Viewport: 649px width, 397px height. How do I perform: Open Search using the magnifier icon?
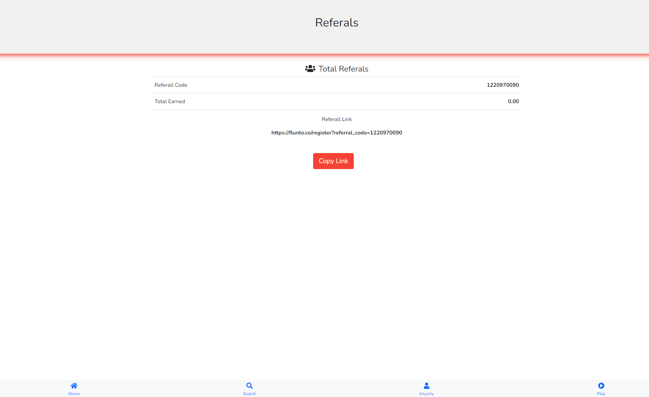[x=249, y=385]
